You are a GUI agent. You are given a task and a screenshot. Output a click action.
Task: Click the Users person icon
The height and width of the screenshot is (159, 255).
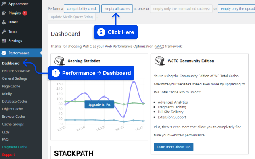(x=4, y=22)
